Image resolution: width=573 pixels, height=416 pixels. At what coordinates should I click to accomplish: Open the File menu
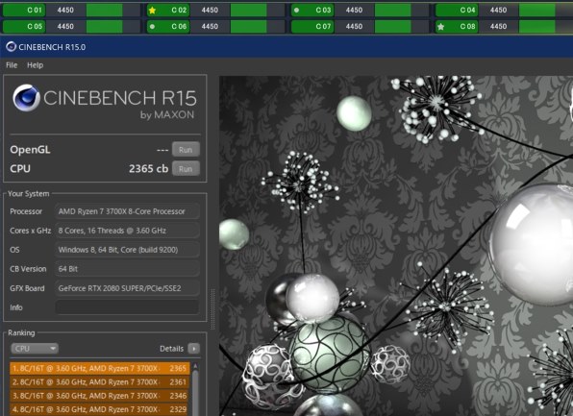coord(12,65)
